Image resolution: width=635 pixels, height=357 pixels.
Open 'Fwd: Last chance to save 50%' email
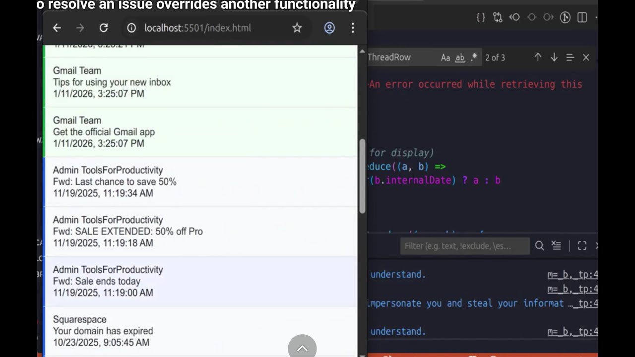[200, 181]
